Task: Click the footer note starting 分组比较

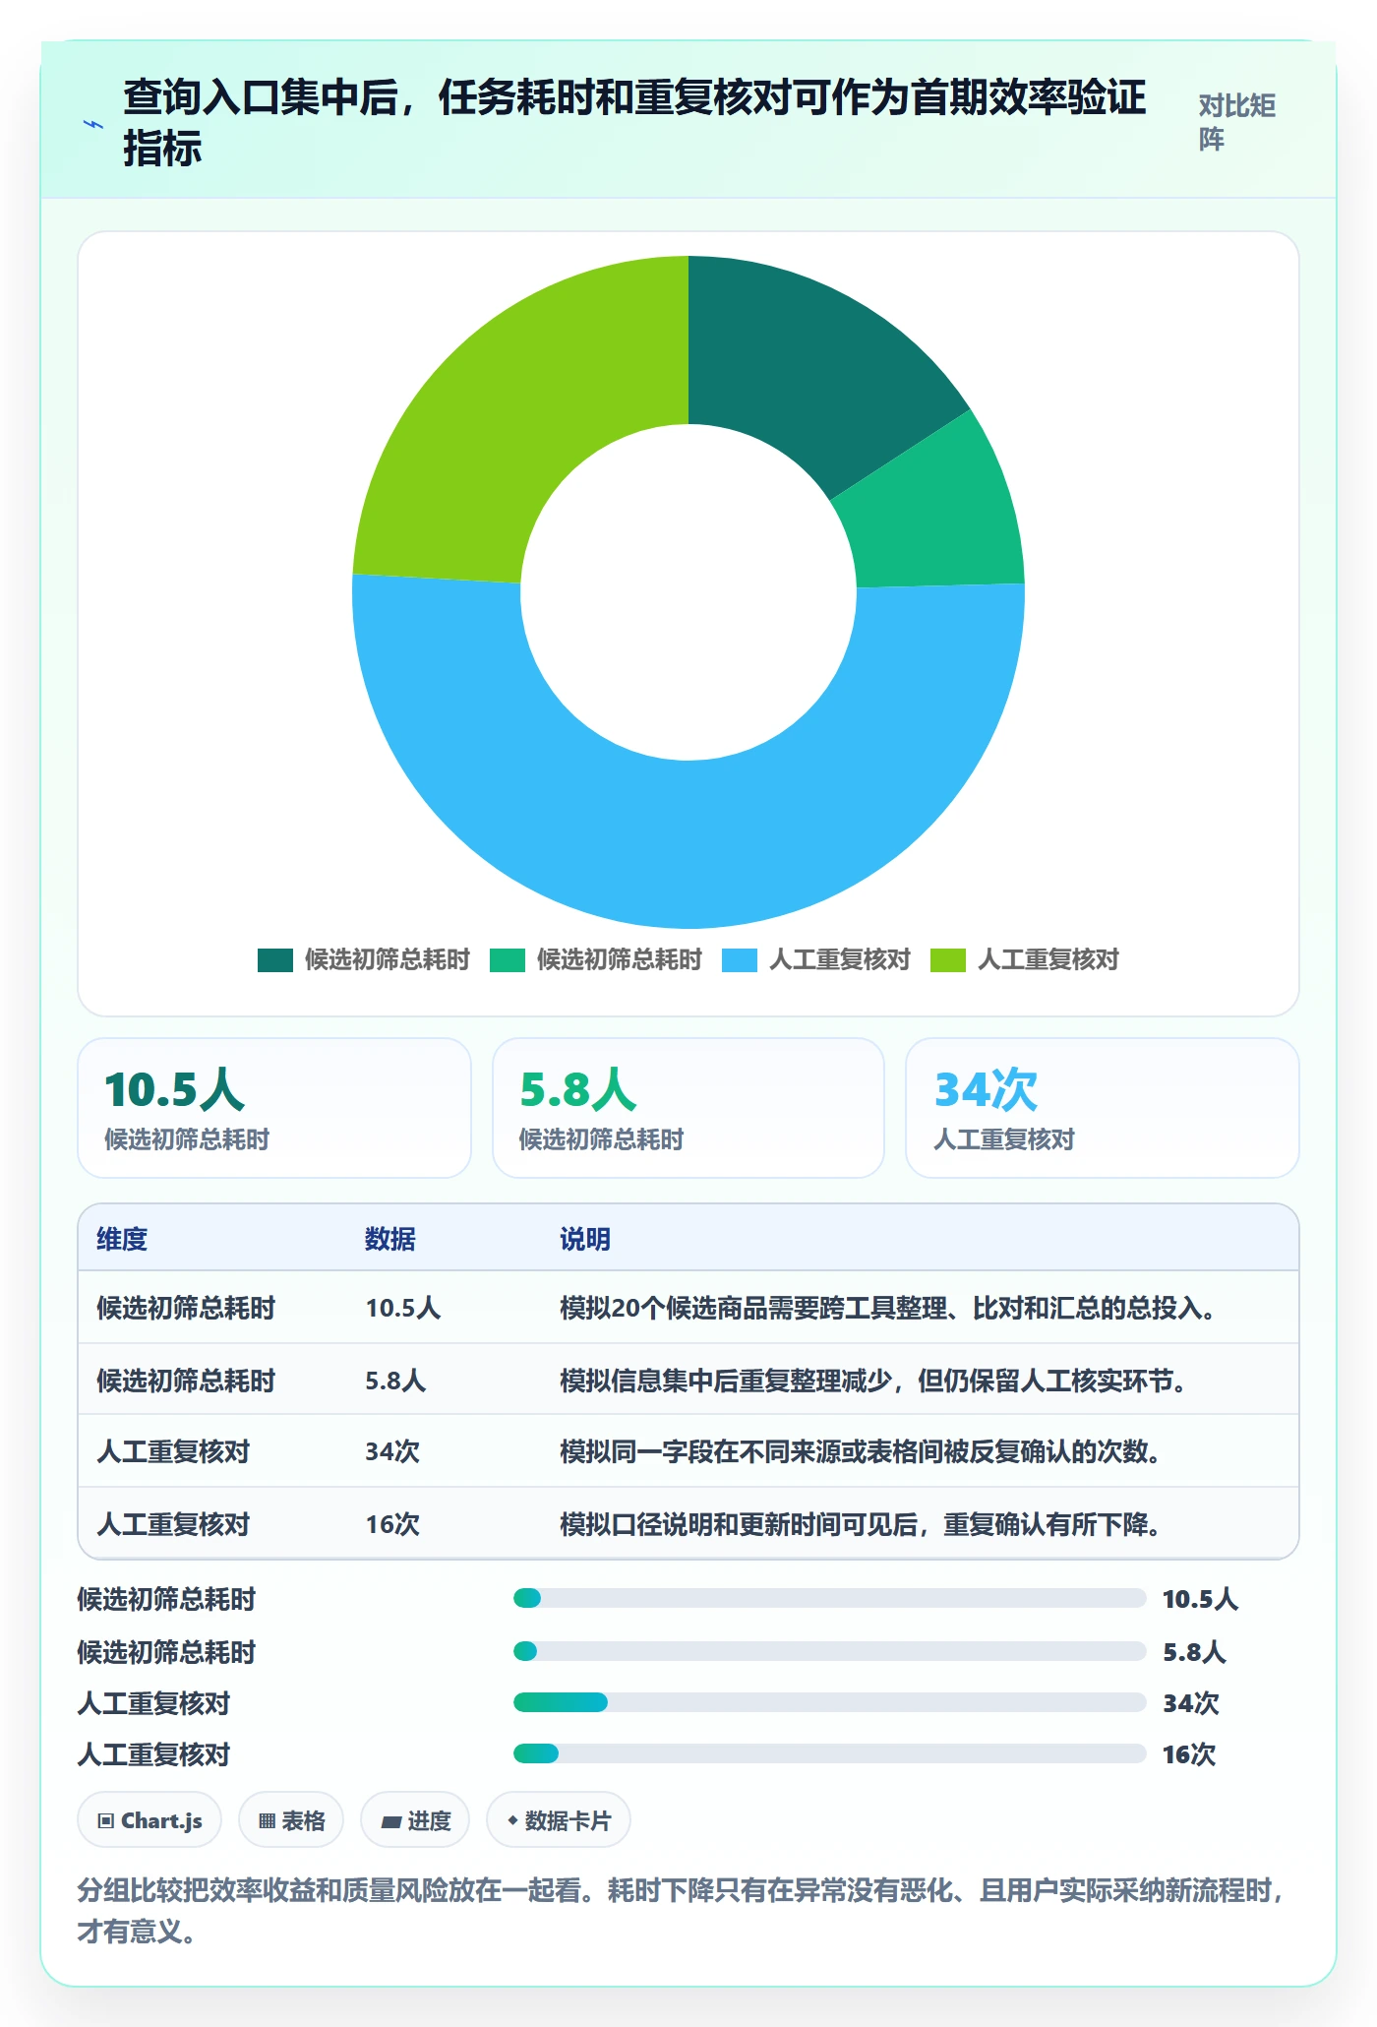Action: [682, 1911]
